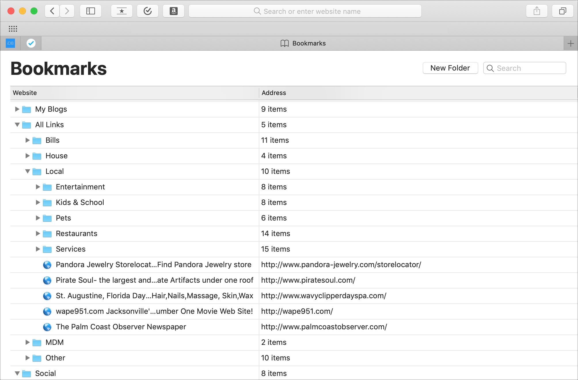The width and height of the screenshot is (578, 380).
Task: Click the New Folder button
Action: [x=450, y=67]
